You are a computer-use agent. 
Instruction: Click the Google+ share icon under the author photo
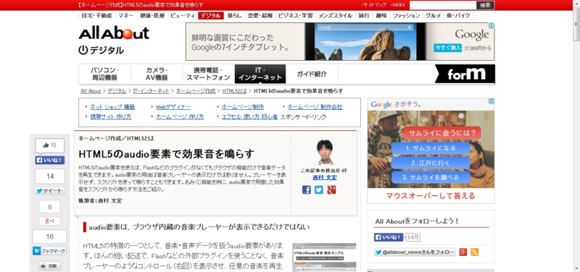(331, 190)
